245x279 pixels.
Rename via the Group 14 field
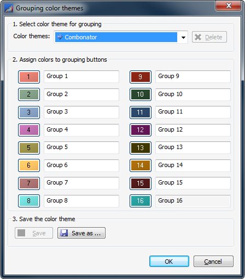[193, 165]
